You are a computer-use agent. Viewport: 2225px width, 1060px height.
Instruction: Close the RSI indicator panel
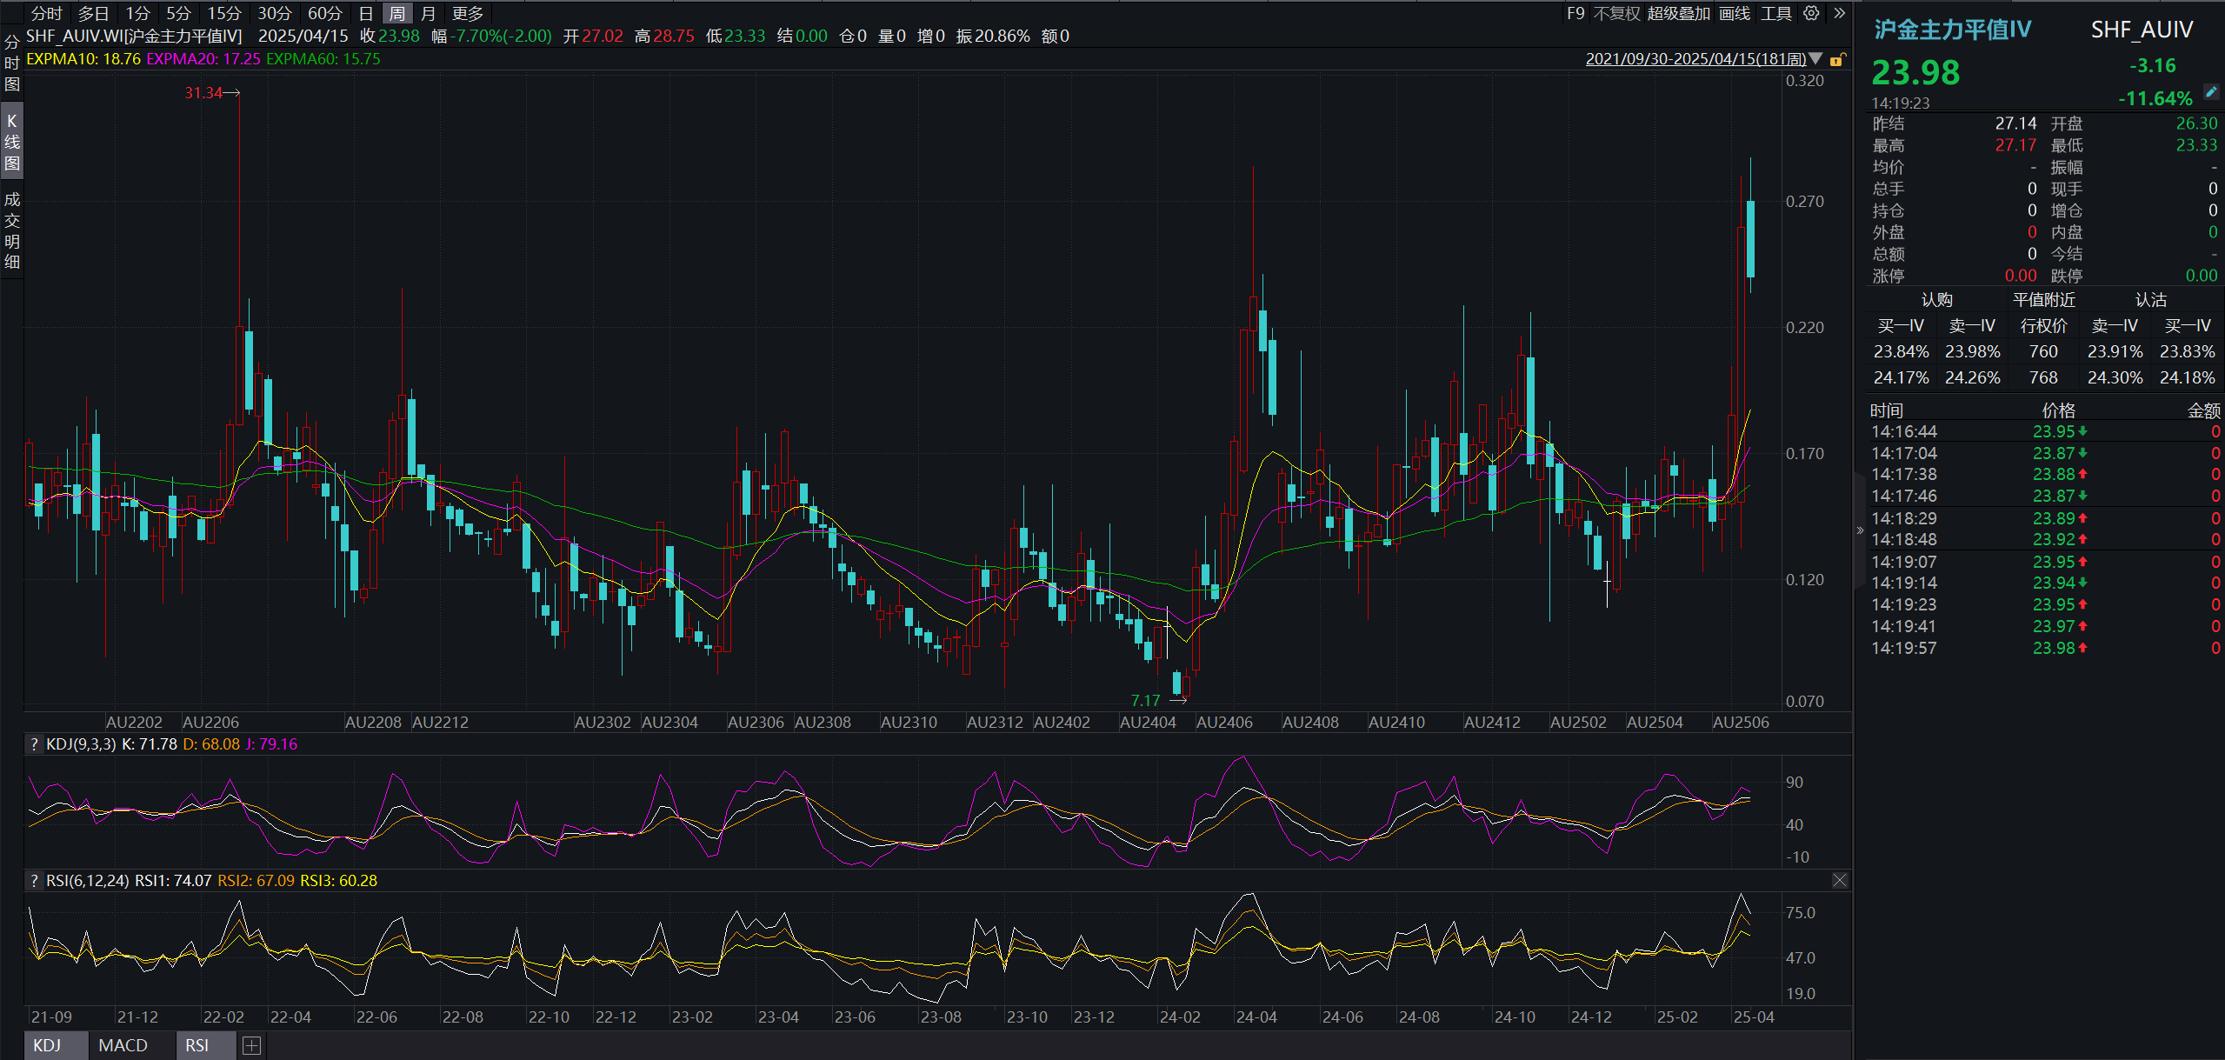(1840, 881)
